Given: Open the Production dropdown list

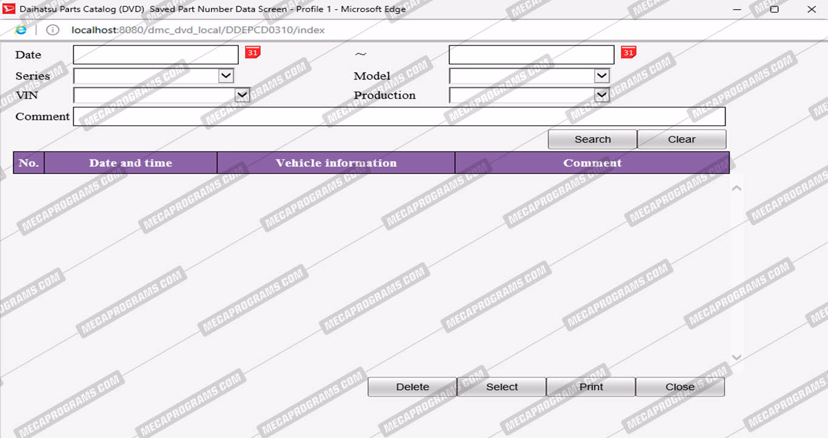Looking at the screenshot, I should (601, 95).
